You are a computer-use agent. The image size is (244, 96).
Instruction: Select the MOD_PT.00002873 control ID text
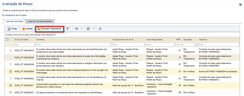(x=24, y=92)
